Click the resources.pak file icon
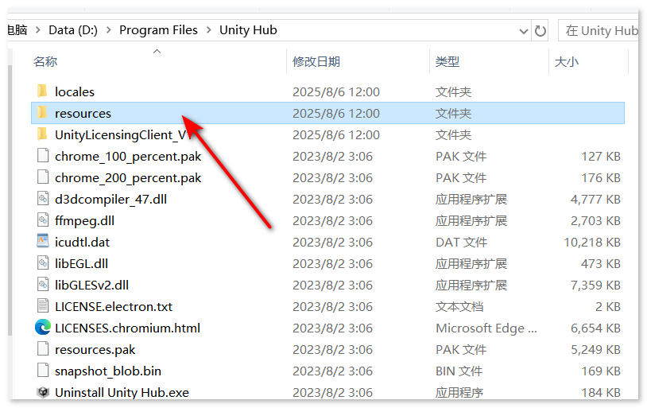Image resolution: width=647 pixels, height=408 pixels. pyautogui.click(x=43, y=349)
